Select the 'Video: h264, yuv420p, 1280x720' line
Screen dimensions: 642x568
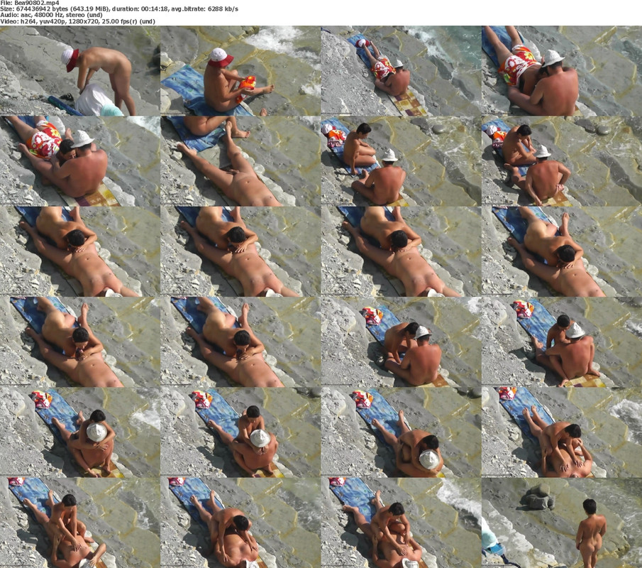coord(77,21)
